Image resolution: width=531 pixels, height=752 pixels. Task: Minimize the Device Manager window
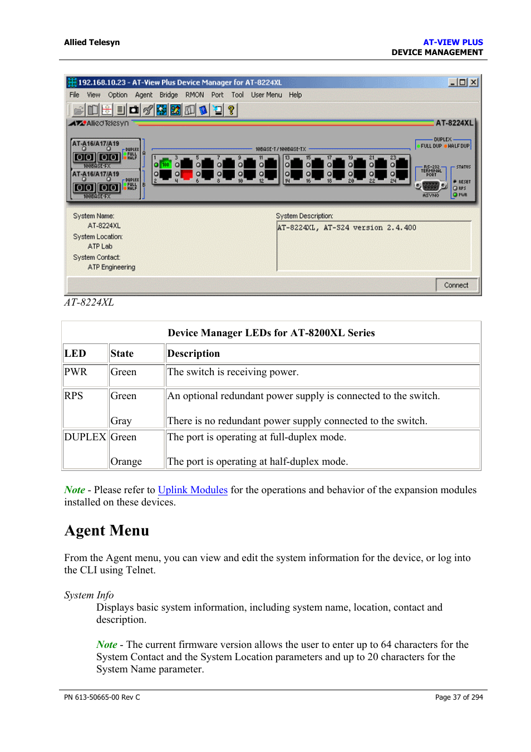point(453,82)
